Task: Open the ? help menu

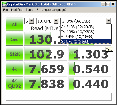Action: pos(37,10)
